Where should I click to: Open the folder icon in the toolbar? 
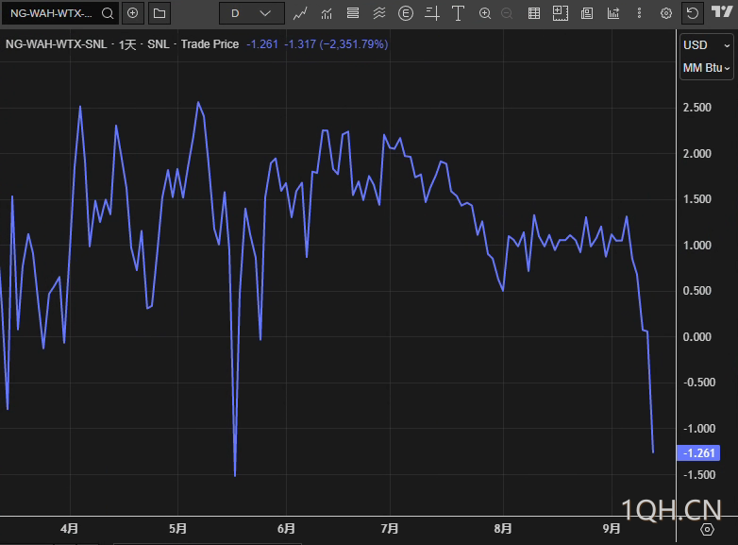tap(159, 13)
